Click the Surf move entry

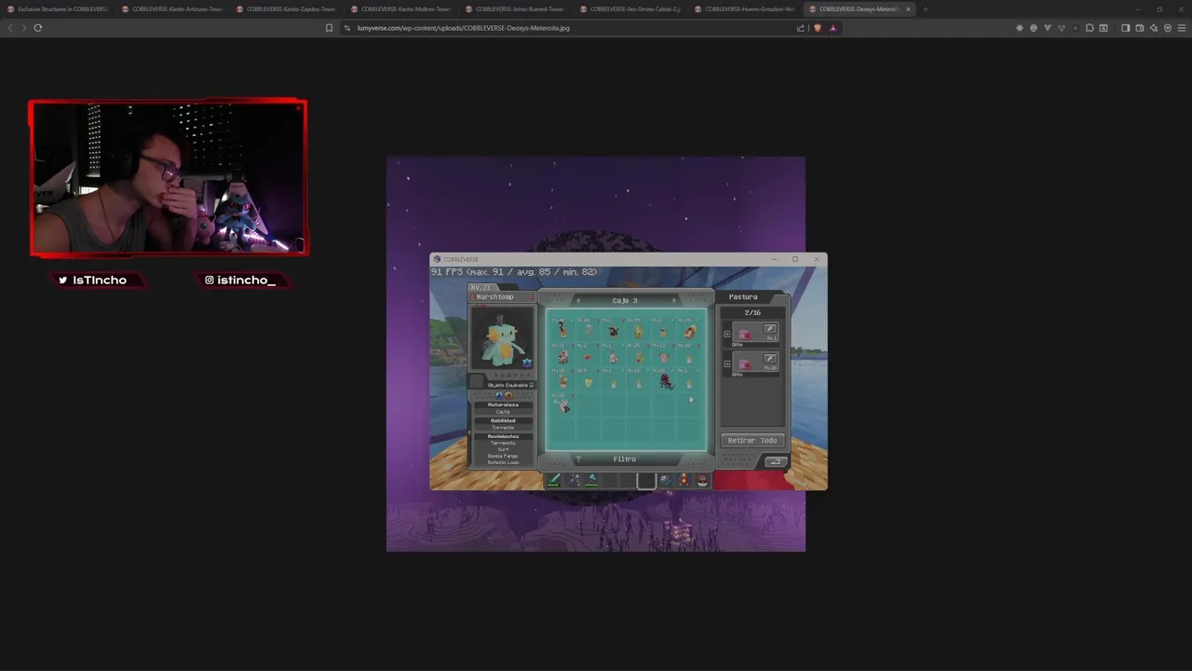503,449
